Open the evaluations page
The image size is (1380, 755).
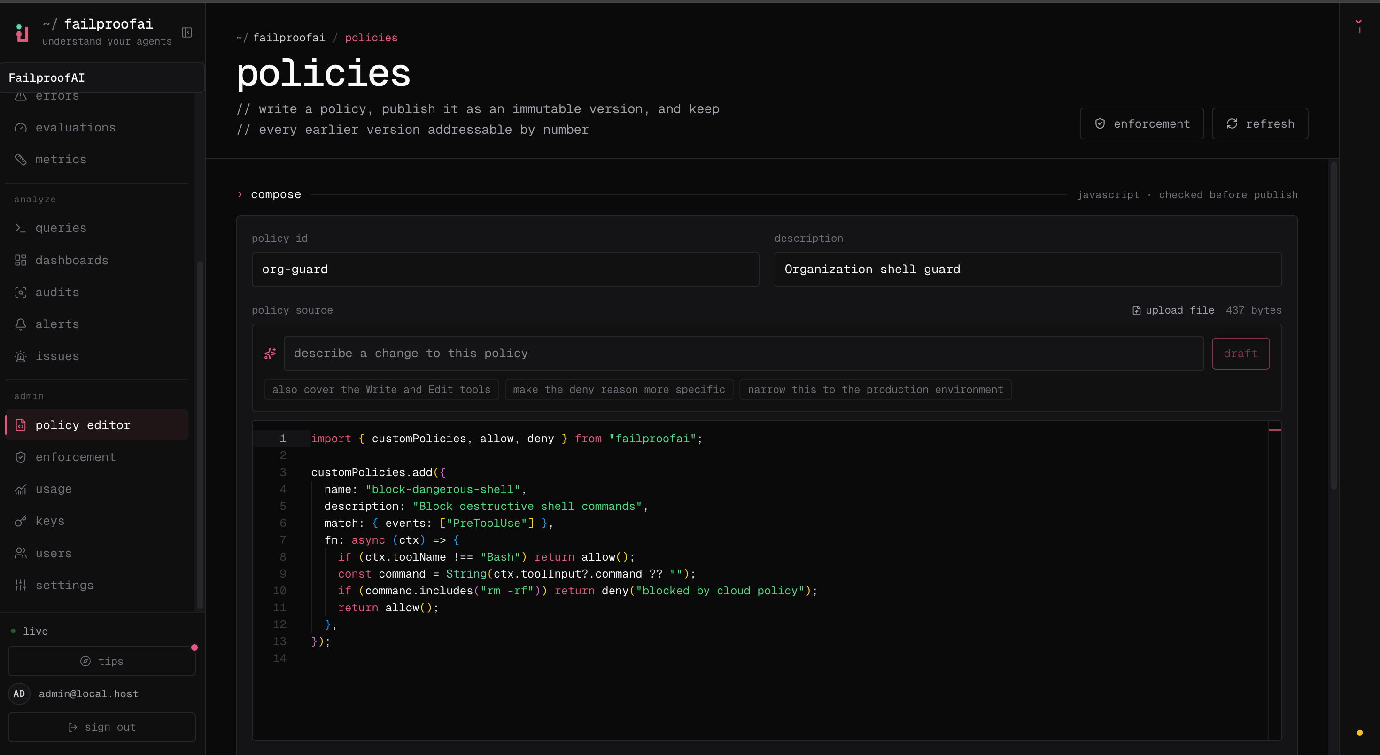(x=96, y=127)
